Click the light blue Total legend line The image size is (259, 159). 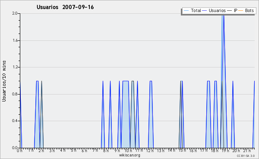pos(186,11)
